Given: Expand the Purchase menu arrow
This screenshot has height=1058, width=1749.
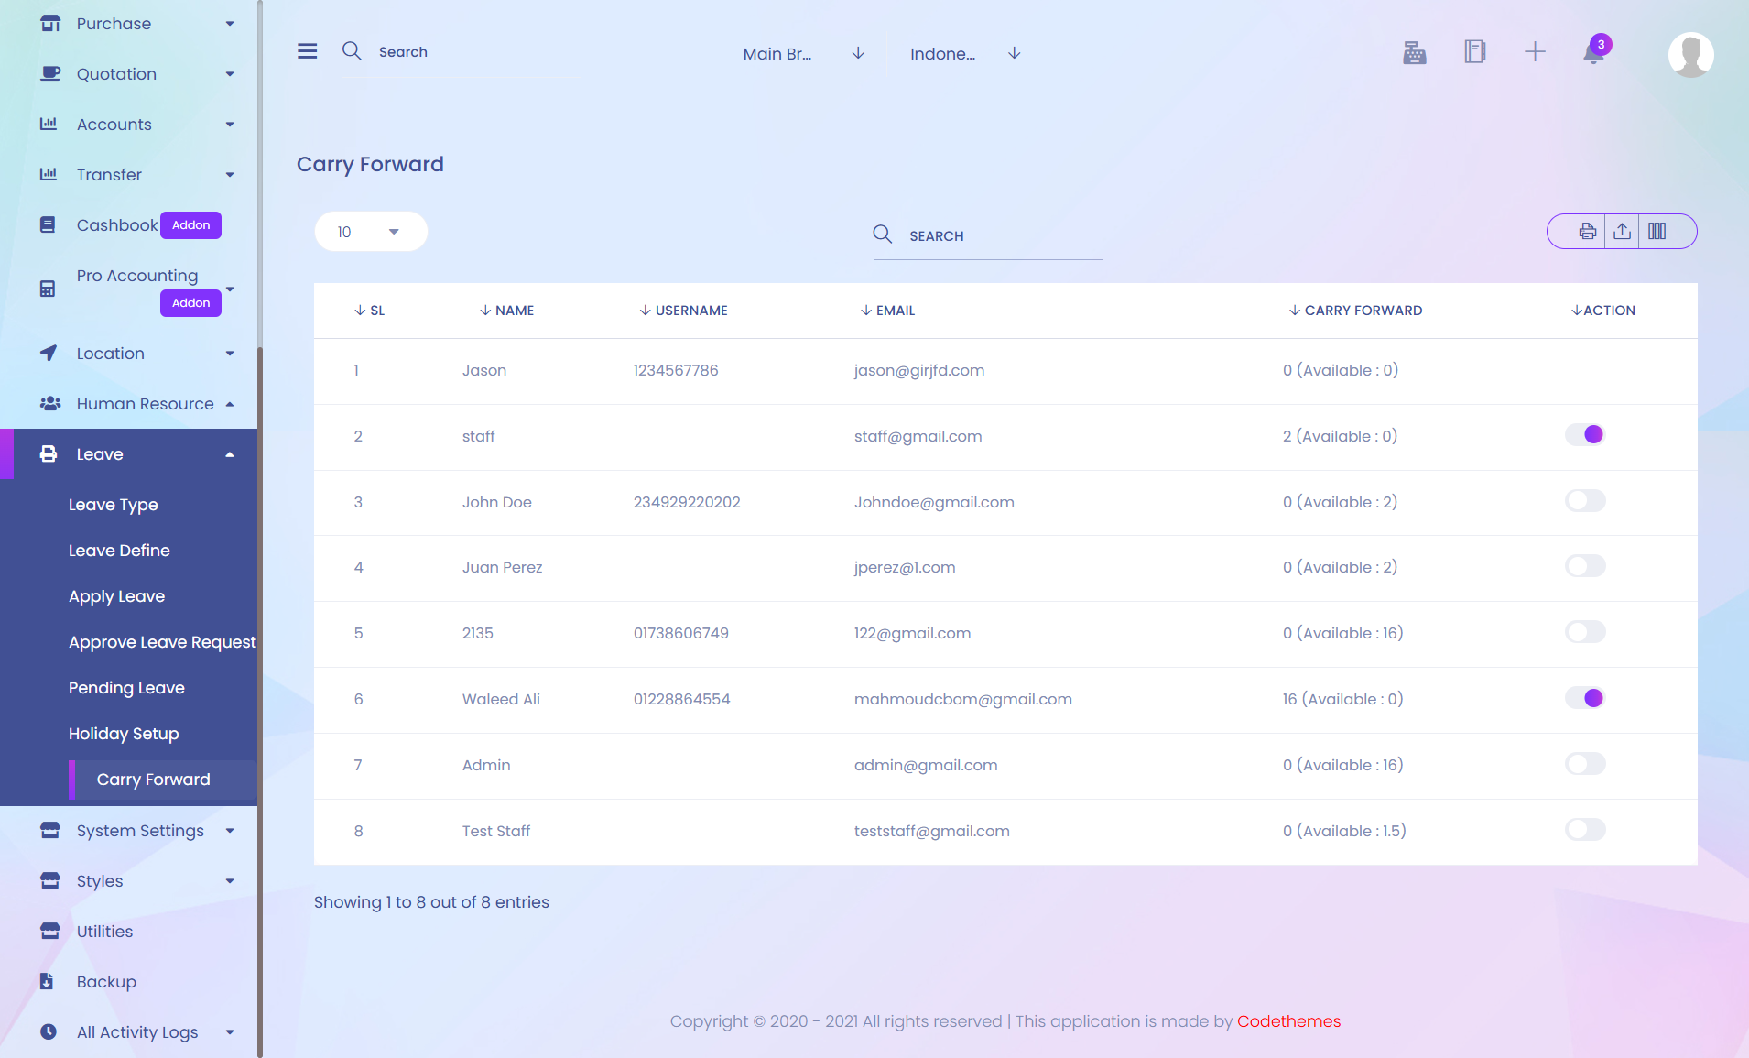Looking at the screenshot, I should click(230, 24).
